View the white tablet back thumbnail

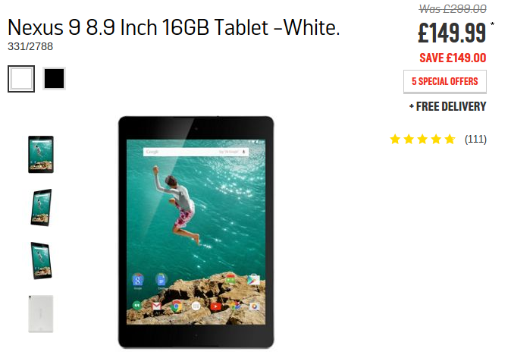(x=41, y=313)
